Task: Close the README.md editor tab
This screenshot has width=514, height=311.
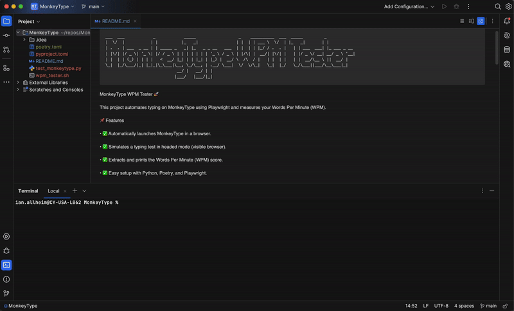Action: tap(135, 21)
